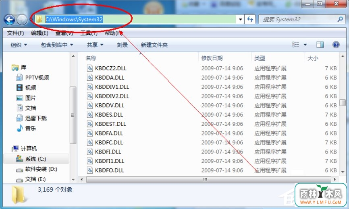
Task: Click horizontal scroll left arrow
Action: pyautogui.click(x=82, y=179)
